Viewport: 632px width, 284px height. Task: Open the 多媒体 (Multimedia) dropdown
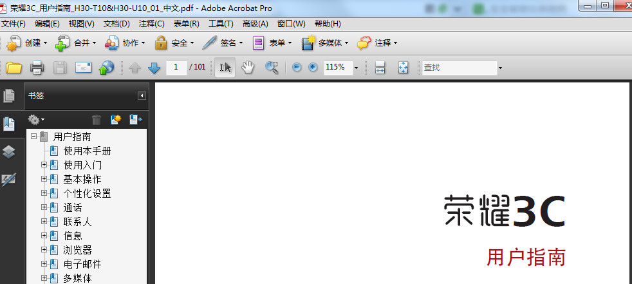pyautogui.click(x=325, y=43)
